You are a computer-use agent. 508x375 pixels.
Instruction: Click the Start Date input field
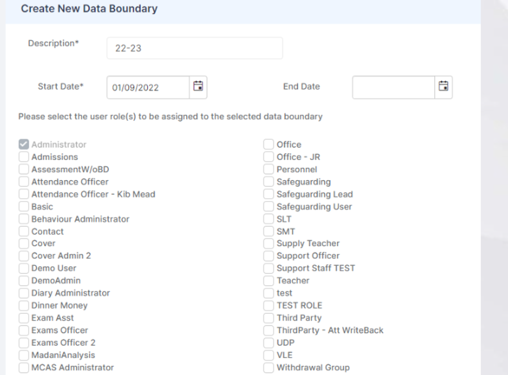pyautogui.click(x=148, y=87)
